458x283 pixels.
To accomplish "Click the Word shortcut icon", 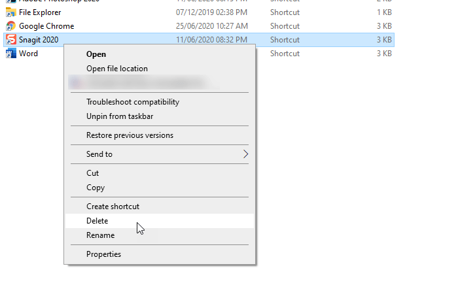I will coord(10,54).
